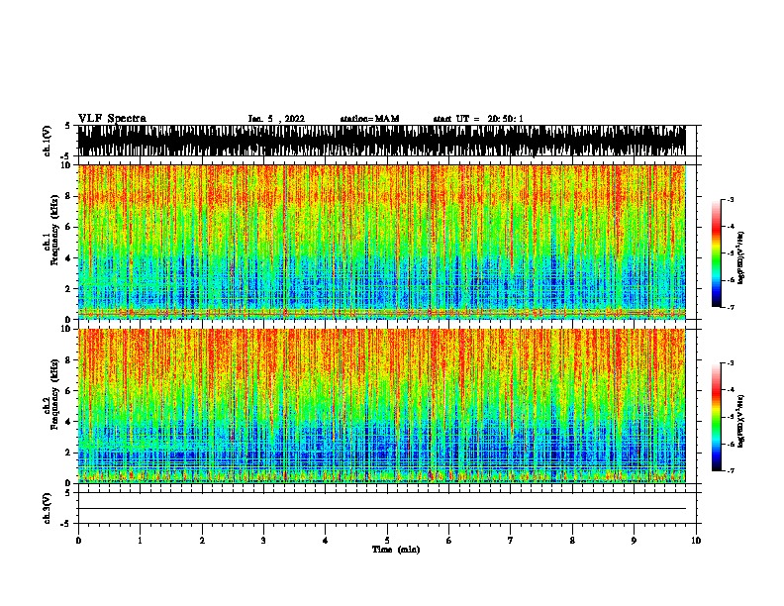This screenshot has height=606, width=784.
Task: Click the ch.1 spectrogram colorbar
Action: [717, 253]
